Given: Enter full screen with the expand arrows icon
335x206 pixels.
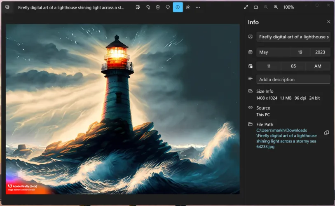Looking at the screenshot, I should tap(246, 7).
